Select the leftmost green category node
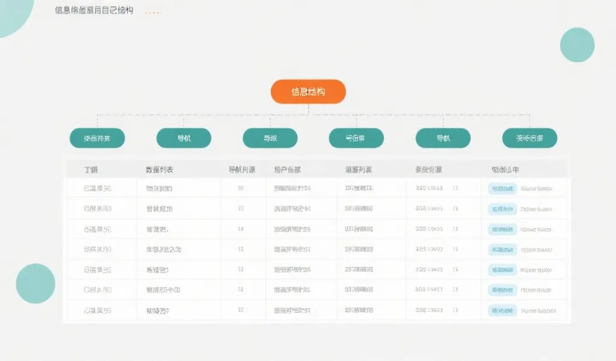Image resolution: width=616 pixels, height=361 pixels. pos(98,138)
